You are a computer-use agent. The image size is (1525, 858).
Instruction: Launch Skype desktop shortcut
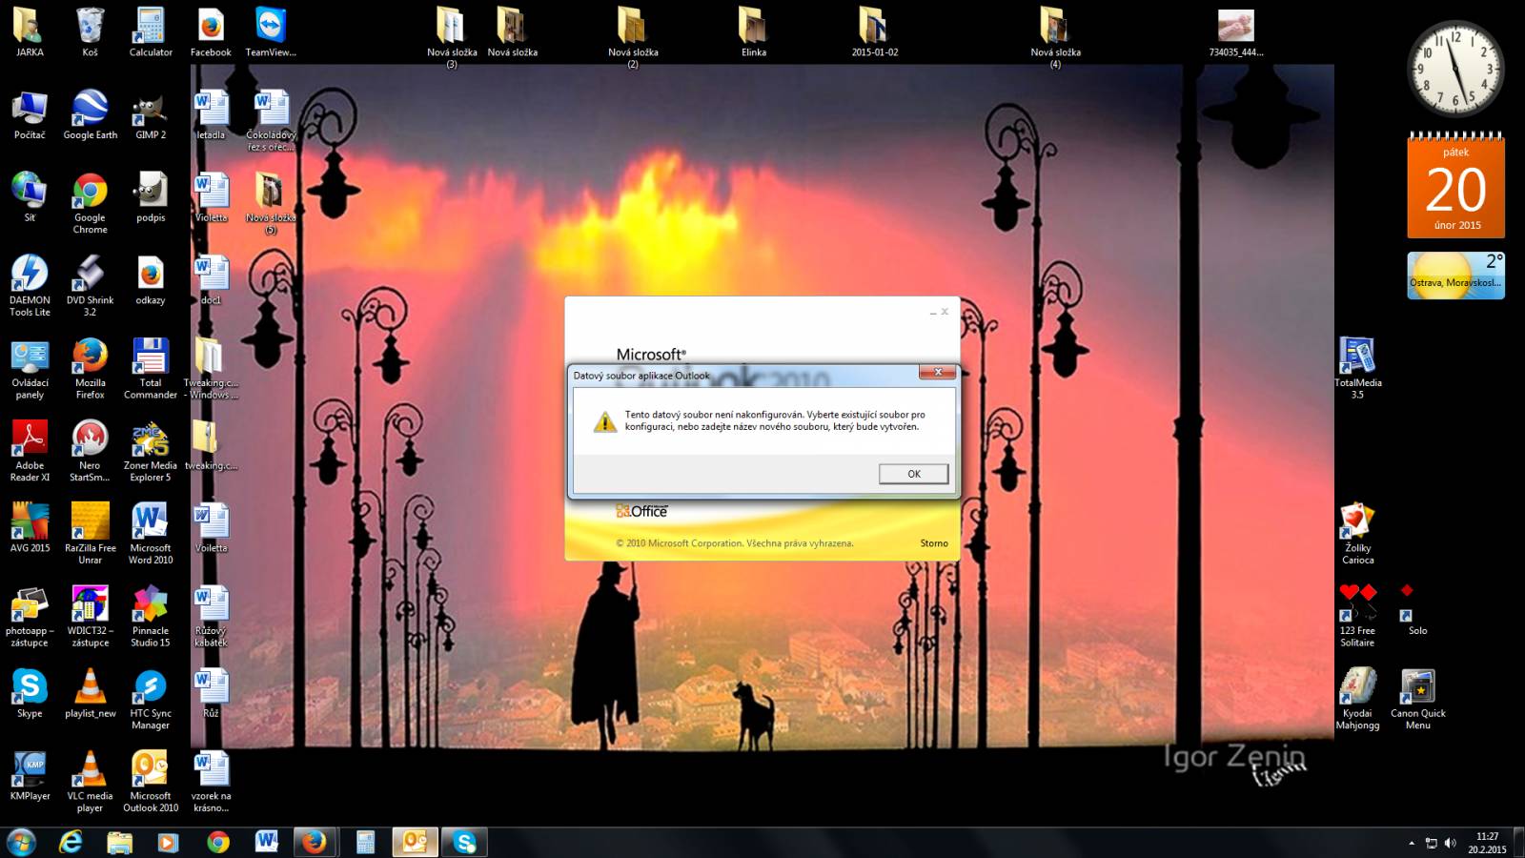(x=30, y=692)
